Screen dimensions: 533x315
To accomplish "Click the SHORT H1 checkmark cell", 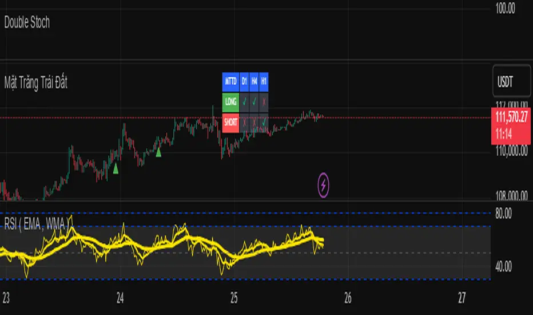I will 264,123.
